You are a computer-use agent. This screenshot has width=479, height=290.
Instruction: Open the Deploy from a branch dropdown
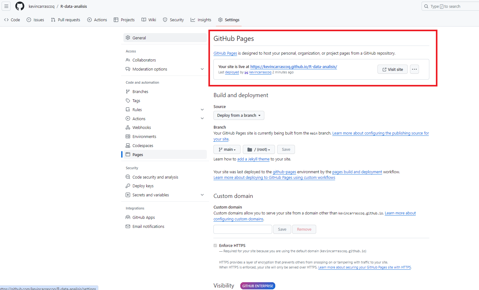click(239, 115)
